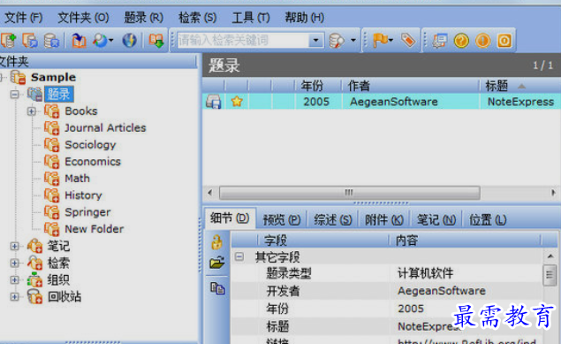Select the 回收站 recycle bin item
This screenshot has width=561, height=344.
[64, 296]
